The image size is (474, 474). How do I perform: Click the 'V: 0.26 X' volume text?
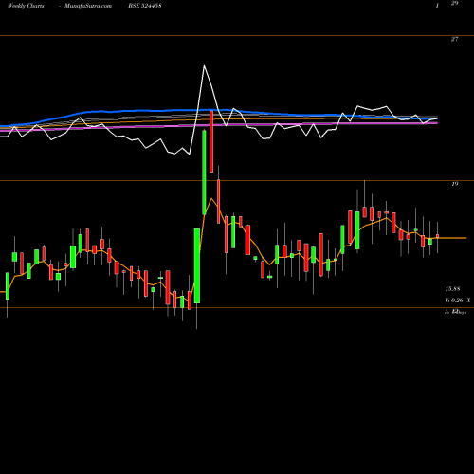(x=458, y=301)
